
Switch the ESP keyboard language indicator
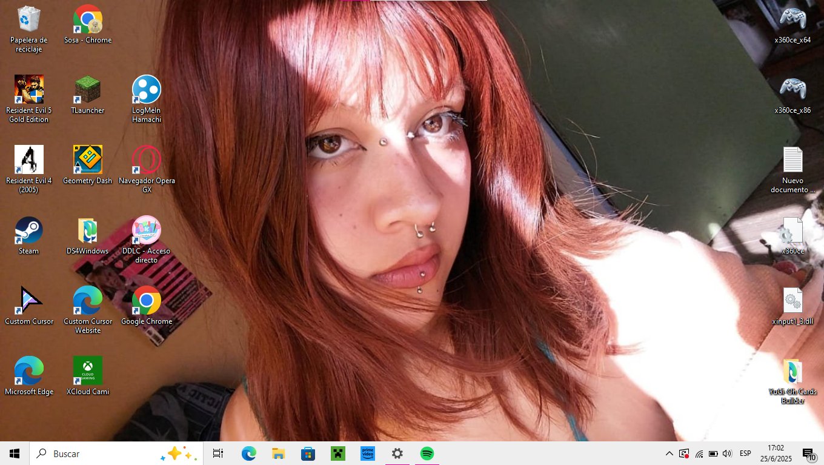coord(745,453)
